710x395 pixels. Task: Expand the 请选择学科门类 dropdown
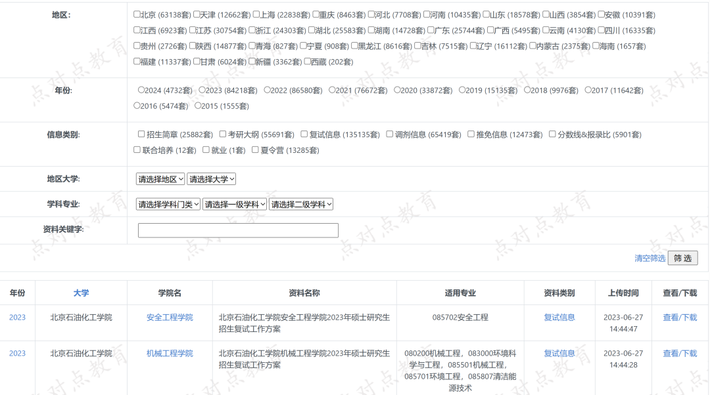[x=168, y=204]
